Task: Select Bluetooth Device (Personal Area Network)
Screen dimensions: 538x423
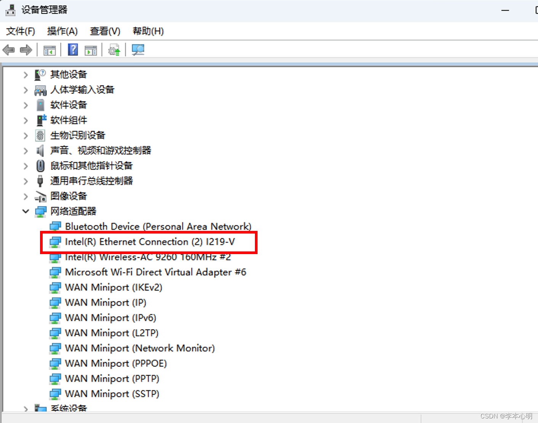Action: pos(158,227)
